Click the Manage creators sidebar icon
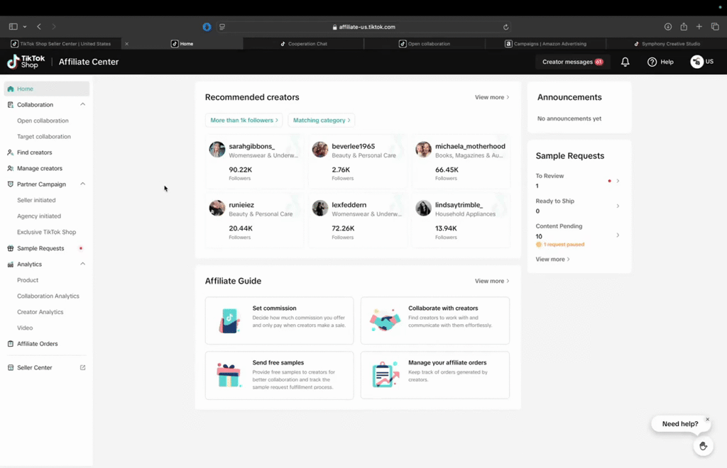Viewport: 727px width, 468px height. tap(10, 169)
